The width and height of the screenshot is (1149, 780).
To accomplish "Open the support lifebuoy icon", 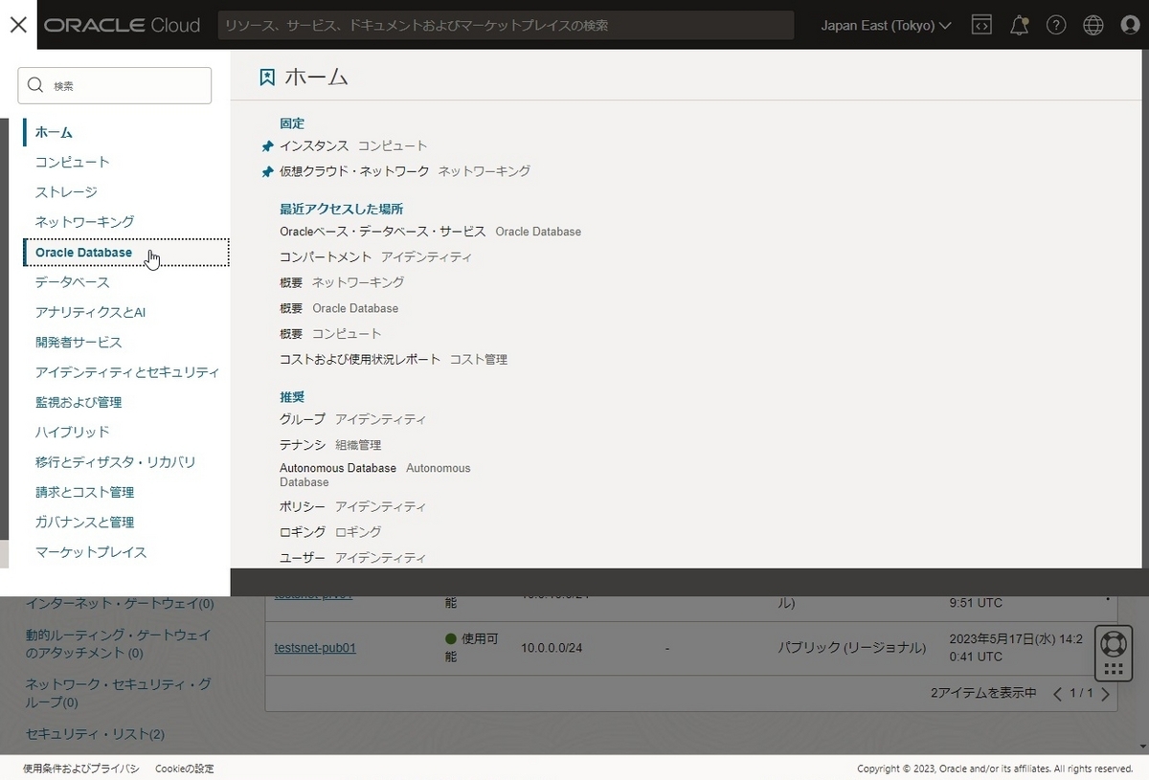I will (x=1113, y=643).
